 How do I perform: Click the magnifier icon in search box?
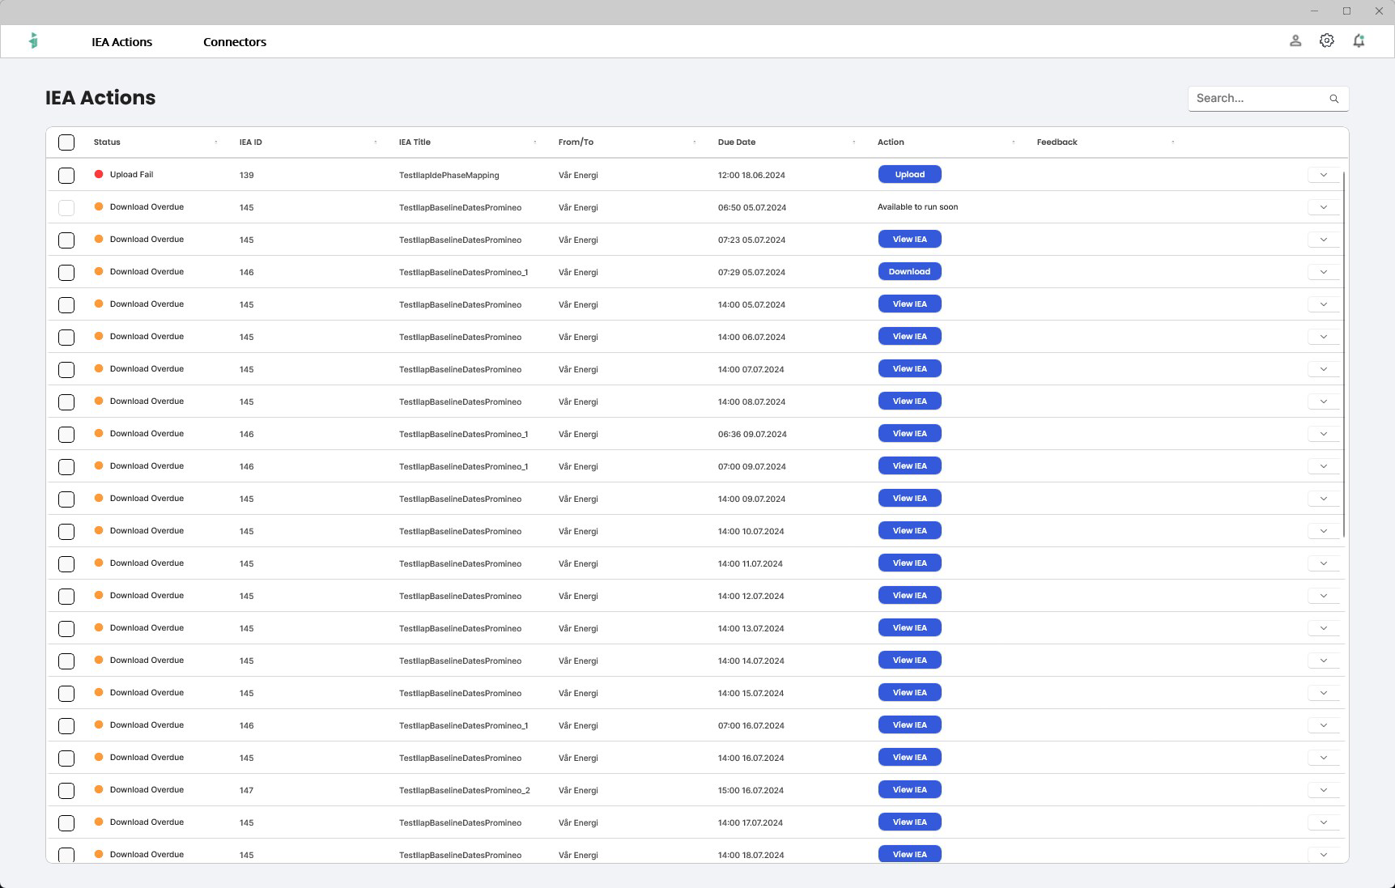(1334, 99)
